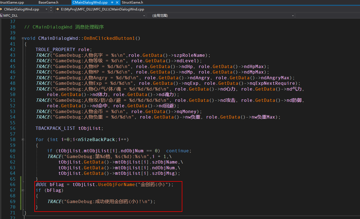Collapse the for loop at line 58
The height and width of the screenshot is (219, 360).
tap(23, 140)
